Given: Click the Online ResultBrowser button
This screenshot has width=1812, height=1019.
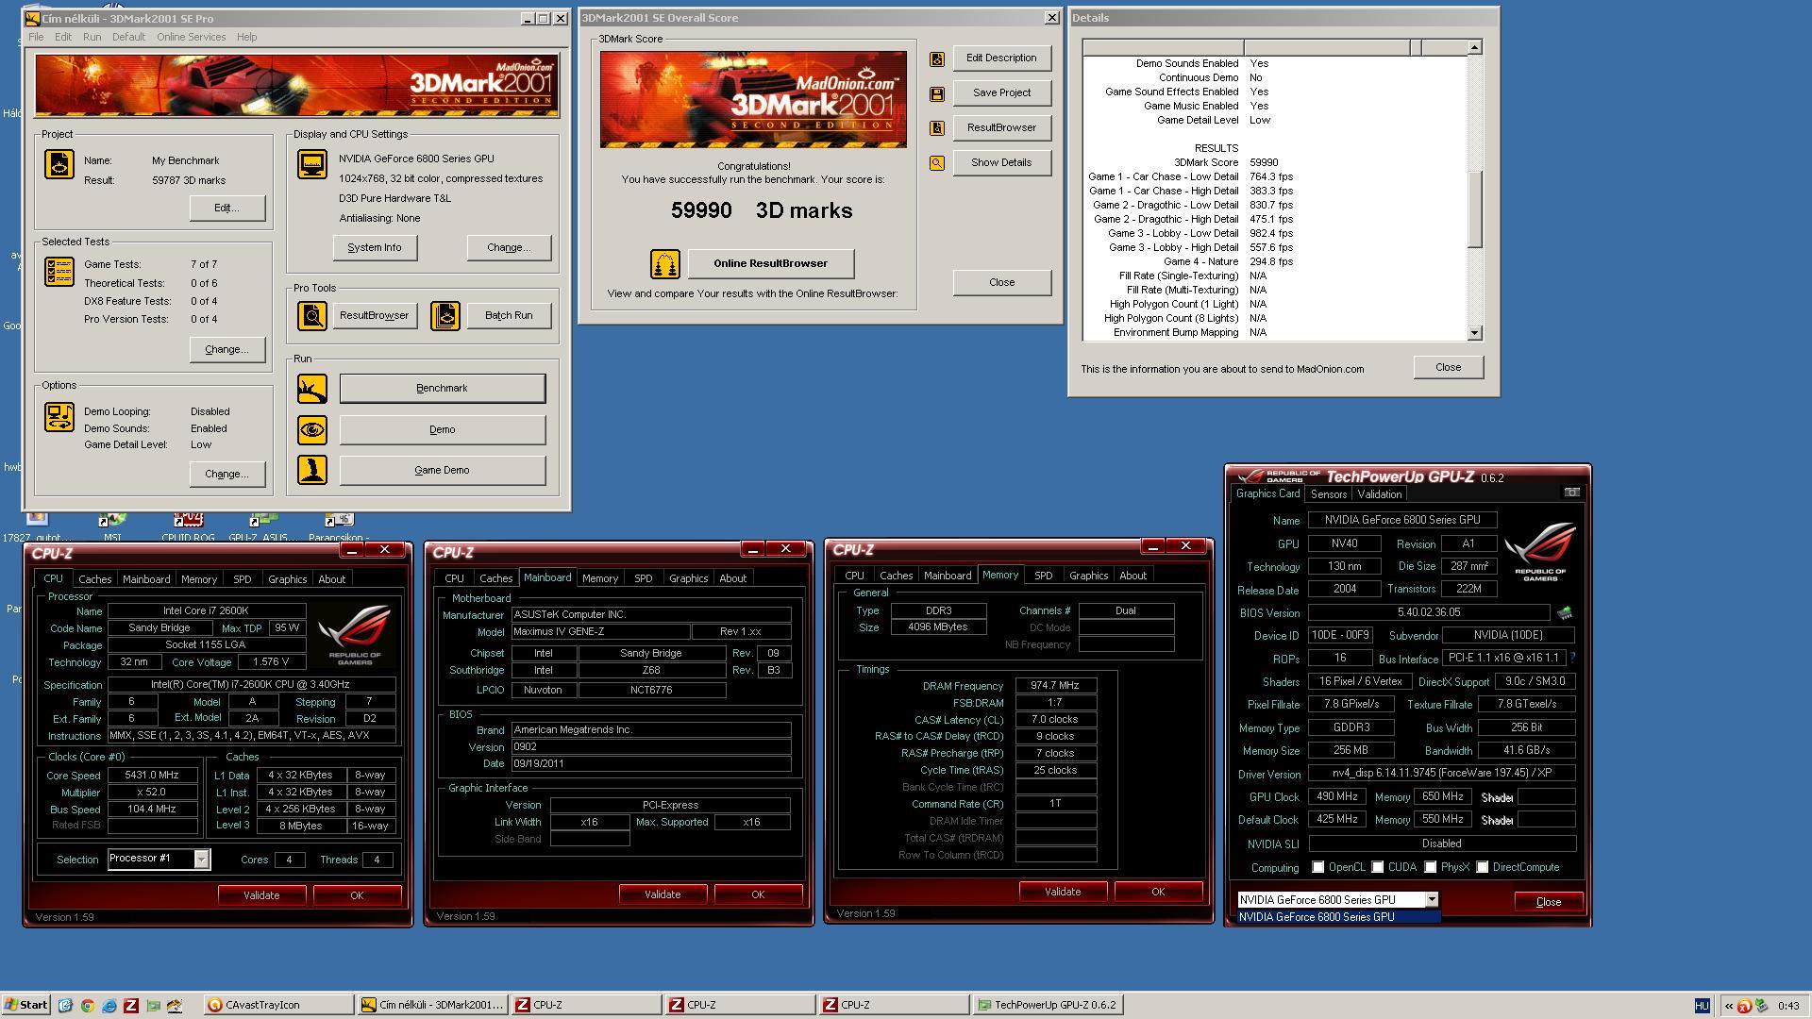Looking at the screenshot, I should 770,264.
